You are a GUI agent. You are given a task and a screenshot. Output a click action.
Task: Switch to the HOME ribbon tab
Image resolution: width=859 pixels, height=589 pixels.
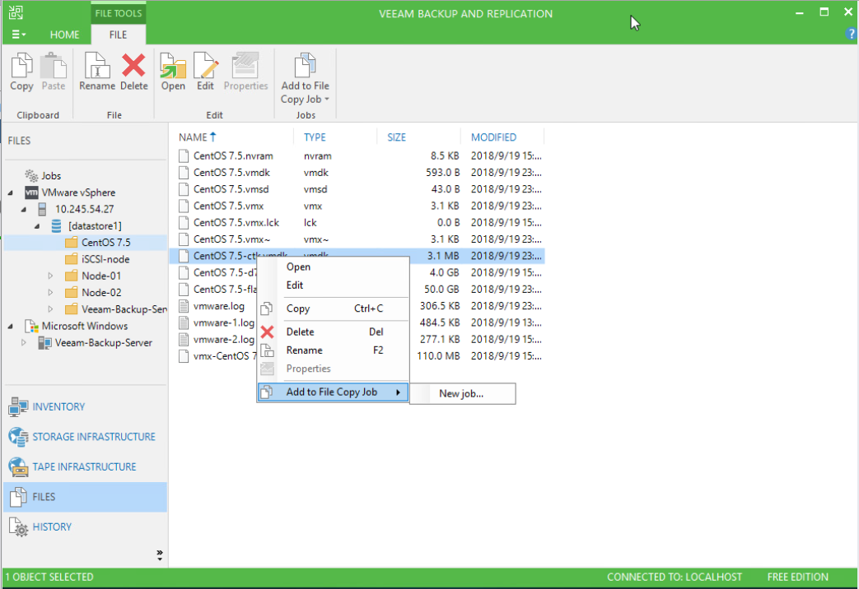64,35
